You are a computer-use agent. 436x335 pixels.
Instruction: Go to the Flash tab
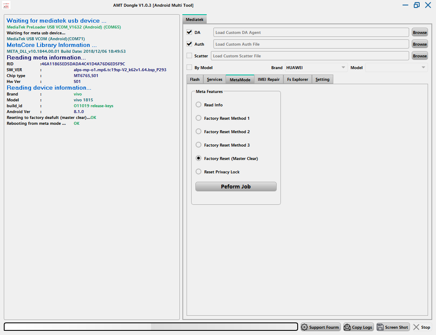pos(195,80)
